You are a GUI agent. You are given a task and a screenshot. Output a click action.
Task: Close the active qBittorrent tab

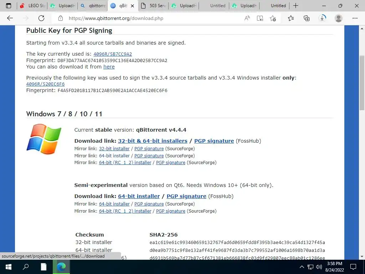(133, 6)
